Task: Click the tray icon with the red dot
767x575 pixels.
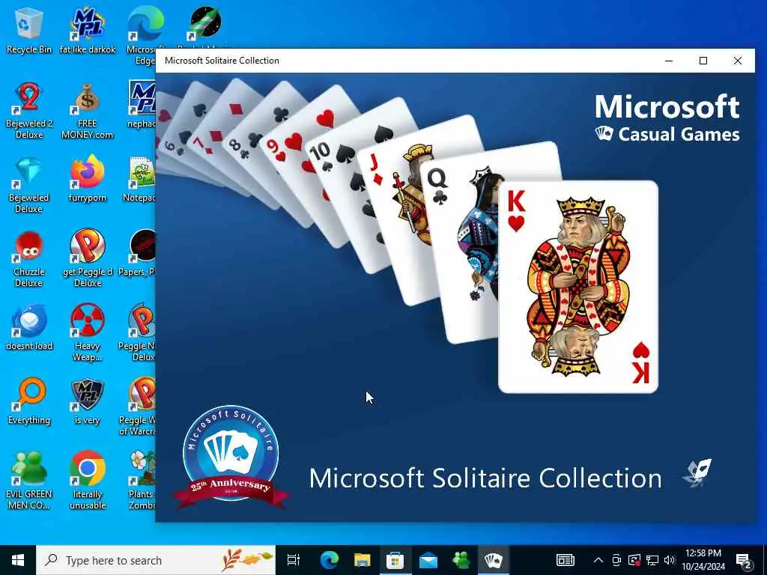Action: 634,560
